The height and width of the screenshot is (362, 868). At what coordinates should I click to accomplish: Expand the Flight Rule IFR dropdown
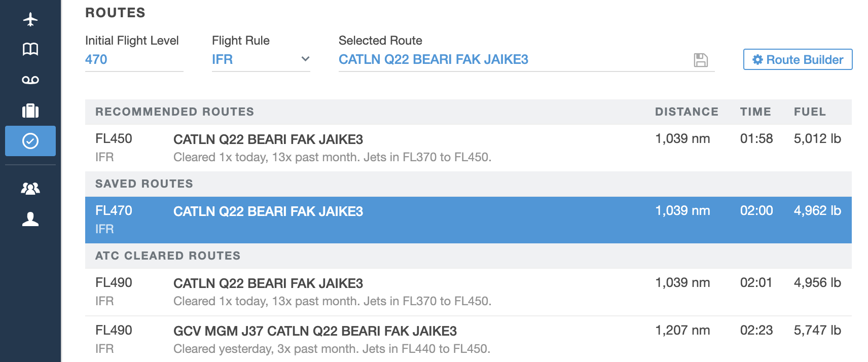(x=261, y=59)
